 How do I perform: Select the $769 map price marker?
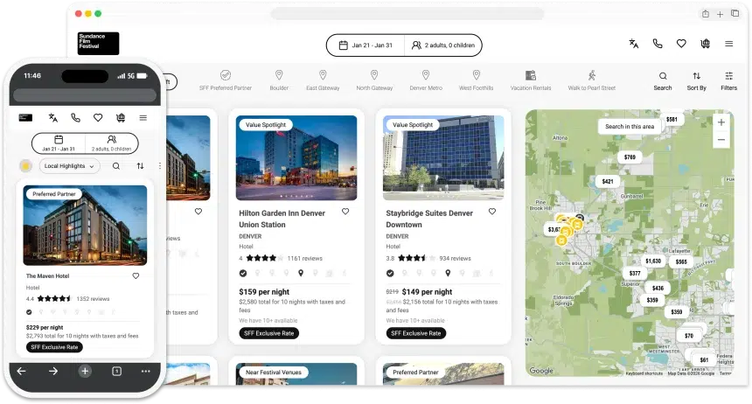[630, 157]
